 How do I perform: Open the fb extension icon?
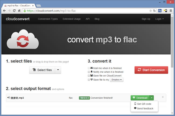160,11
